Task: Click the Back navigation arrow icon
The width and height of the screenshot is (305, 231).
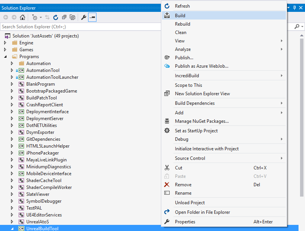Action: 6,17
